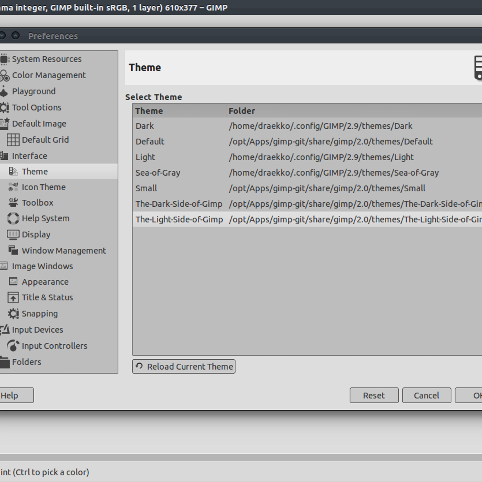Click the Theme page icon in sidebar

tap(13, 171)
